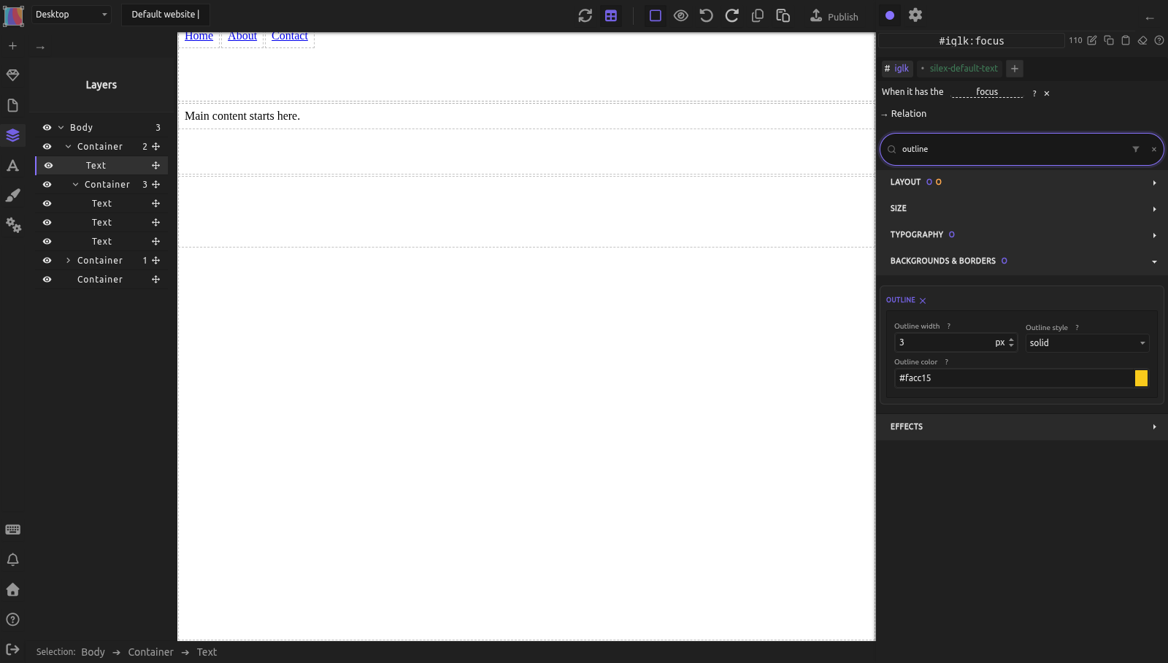This screenshot has height=663, width=1168.
Task: Click the Redo arrow in toolbar
Action: [x=731, y=15]
